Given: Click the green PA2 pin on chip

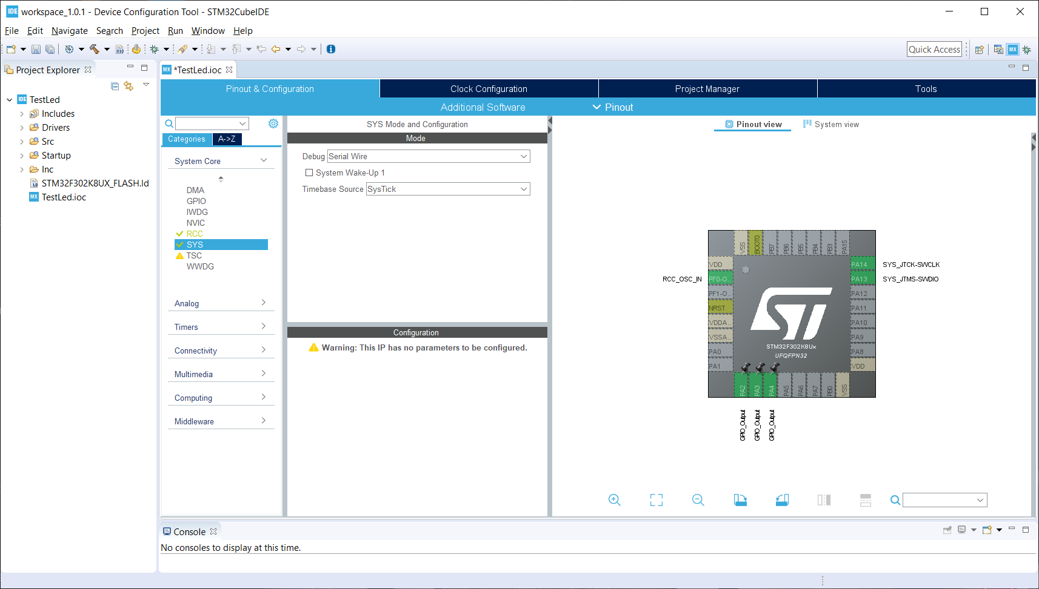Looking at the screenshot, I should [x=741, y=385].
